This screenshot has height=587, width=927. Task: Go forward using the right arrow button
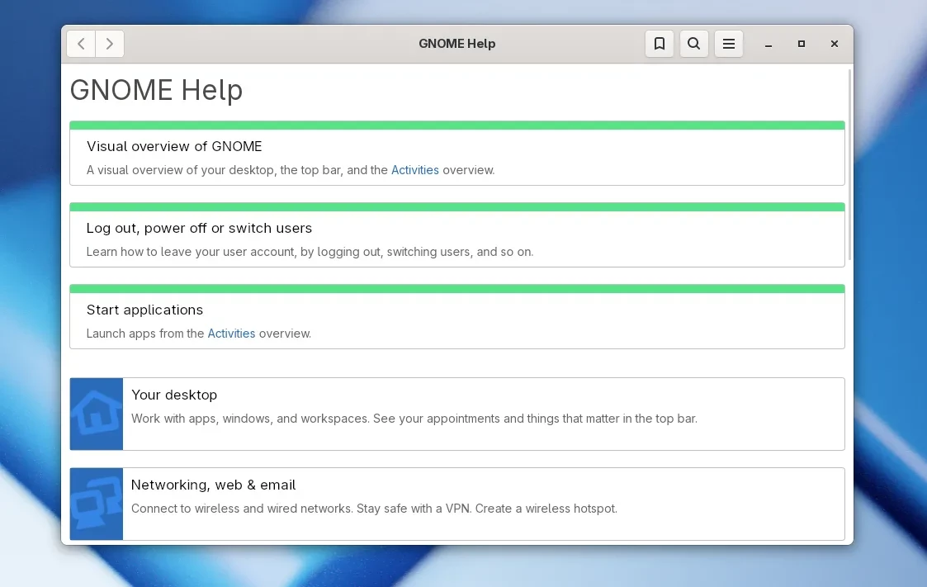tap(110, 44)
